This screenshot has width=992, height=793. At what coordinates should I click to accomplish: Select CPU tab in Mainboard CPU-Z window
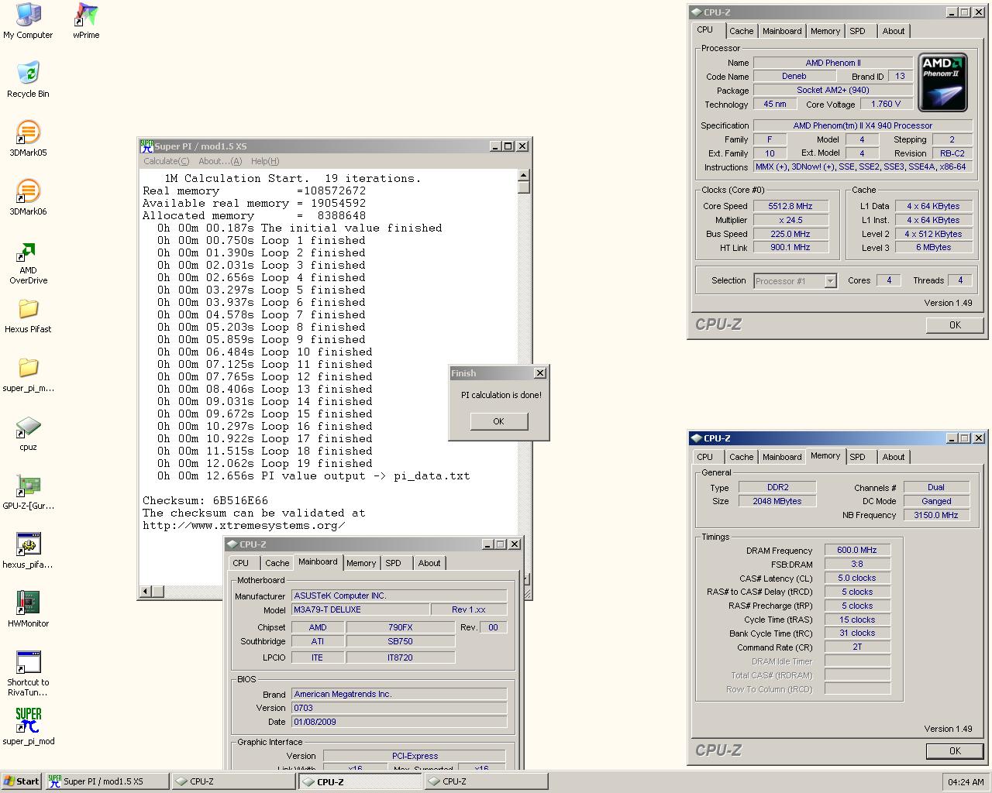pos(241,563)
